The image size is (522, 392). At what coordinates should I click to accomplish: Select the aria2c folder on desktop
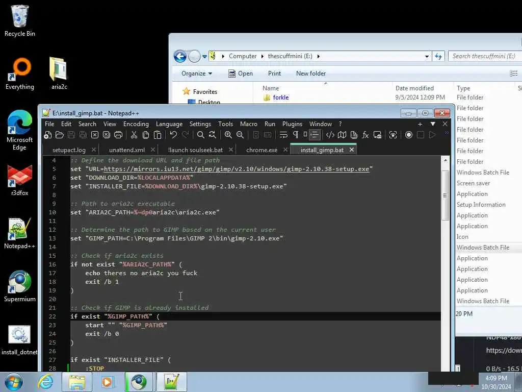click(59, 73)
